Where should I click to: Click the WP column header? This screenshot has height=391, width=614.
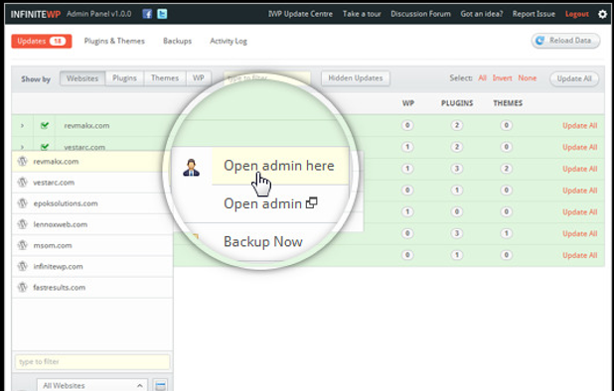[408, 103]
